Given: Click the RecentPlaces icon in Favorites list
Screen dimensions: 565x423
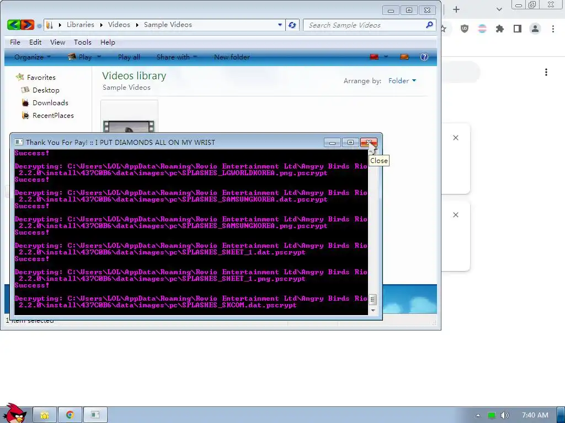Looking at the screenshot, I should (x=25, y=116).
